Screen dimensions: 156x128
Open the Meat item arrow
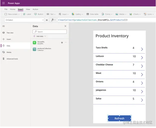[x=142, y=75]
